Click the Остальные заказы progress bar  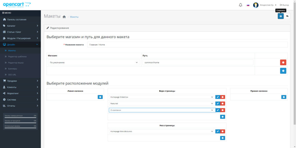21,128
